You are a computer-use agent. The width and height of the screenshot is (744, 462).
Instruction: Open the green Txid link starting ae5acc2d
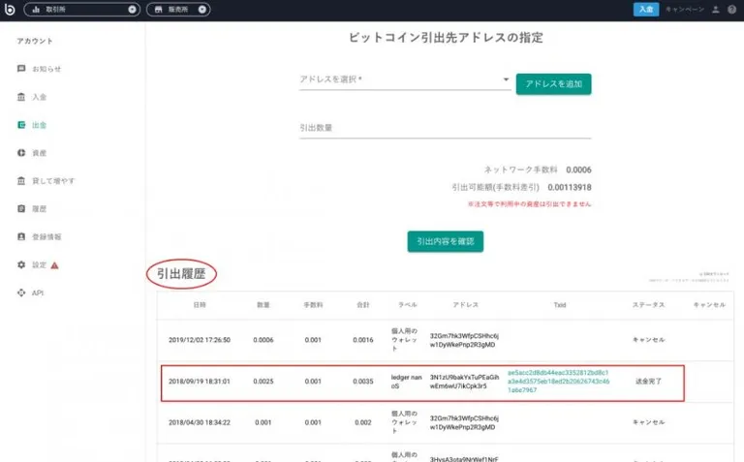point(558,382)
